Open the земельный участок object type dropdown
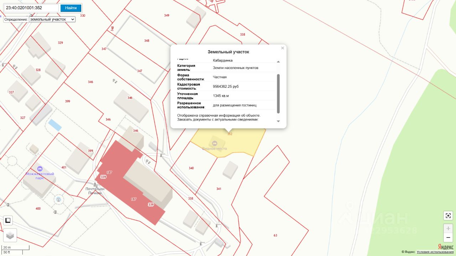Screen dimensions: 456x256 tap(52, 19)
